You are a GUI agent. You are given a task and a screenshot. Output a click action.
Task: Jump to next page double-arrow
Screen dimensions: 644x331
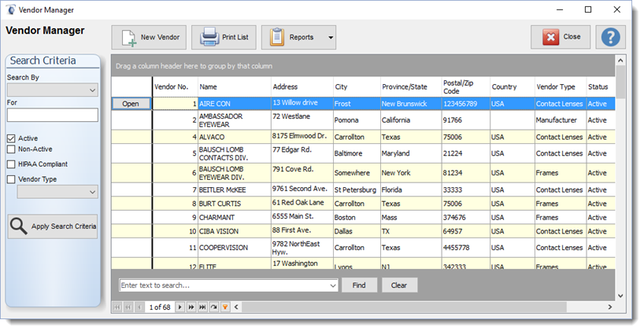coord(191,307)
